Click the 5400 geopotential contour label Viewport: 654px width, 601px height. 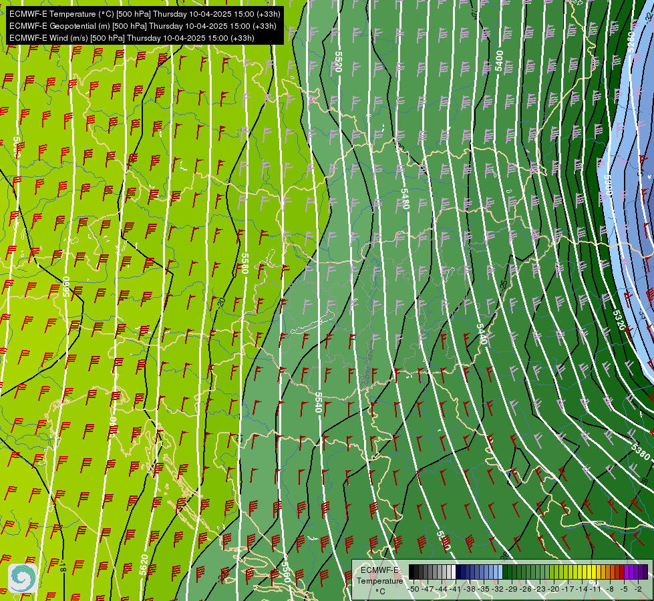pyautogui.click(x=499, y=61)
